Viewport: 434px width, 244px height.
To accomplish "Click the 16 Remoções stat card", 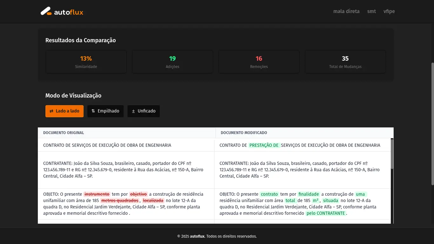I will pos(259,61).
